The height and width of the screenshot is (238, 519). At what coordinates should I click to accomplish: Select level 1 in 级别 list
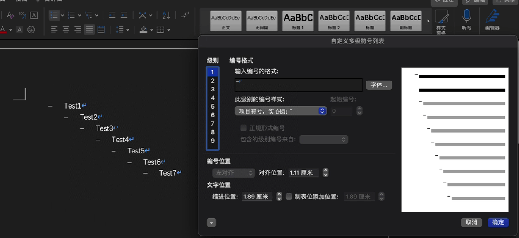coord(213,72)
